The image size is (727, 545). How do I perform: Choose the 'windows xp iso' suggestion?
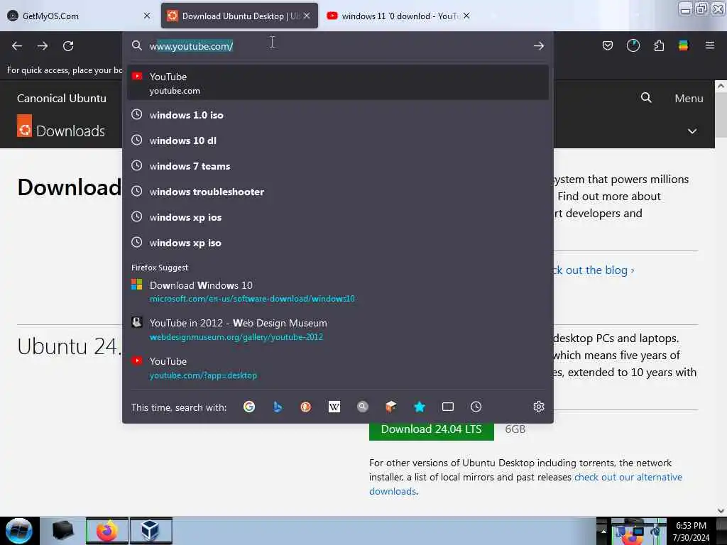click(x=337, y=243)
